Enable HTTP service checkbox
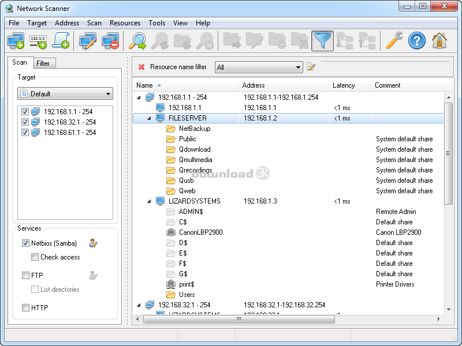 (x=25, y=308)
